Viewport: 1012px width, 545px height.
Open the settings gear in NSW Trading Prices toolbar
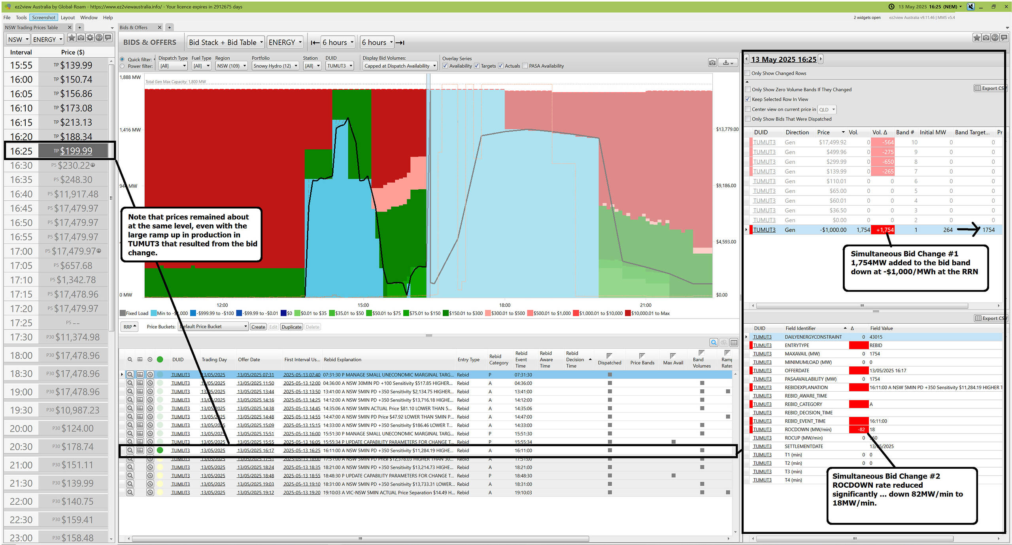point(90,38)
